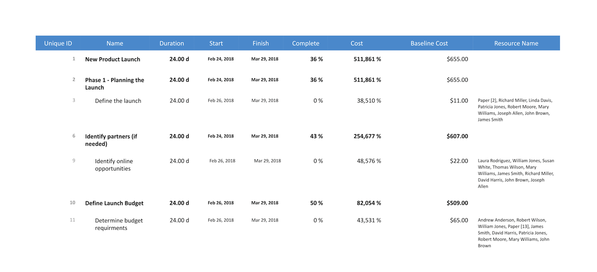Select the Identify online opportunities task
The image size is (597, 272).
114,165
